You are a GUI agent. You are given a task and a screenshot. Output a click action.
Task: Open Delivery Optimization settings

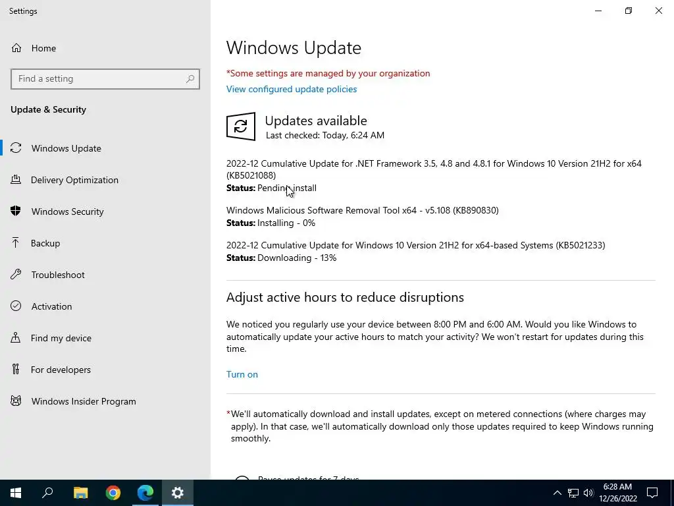[105, 180]
